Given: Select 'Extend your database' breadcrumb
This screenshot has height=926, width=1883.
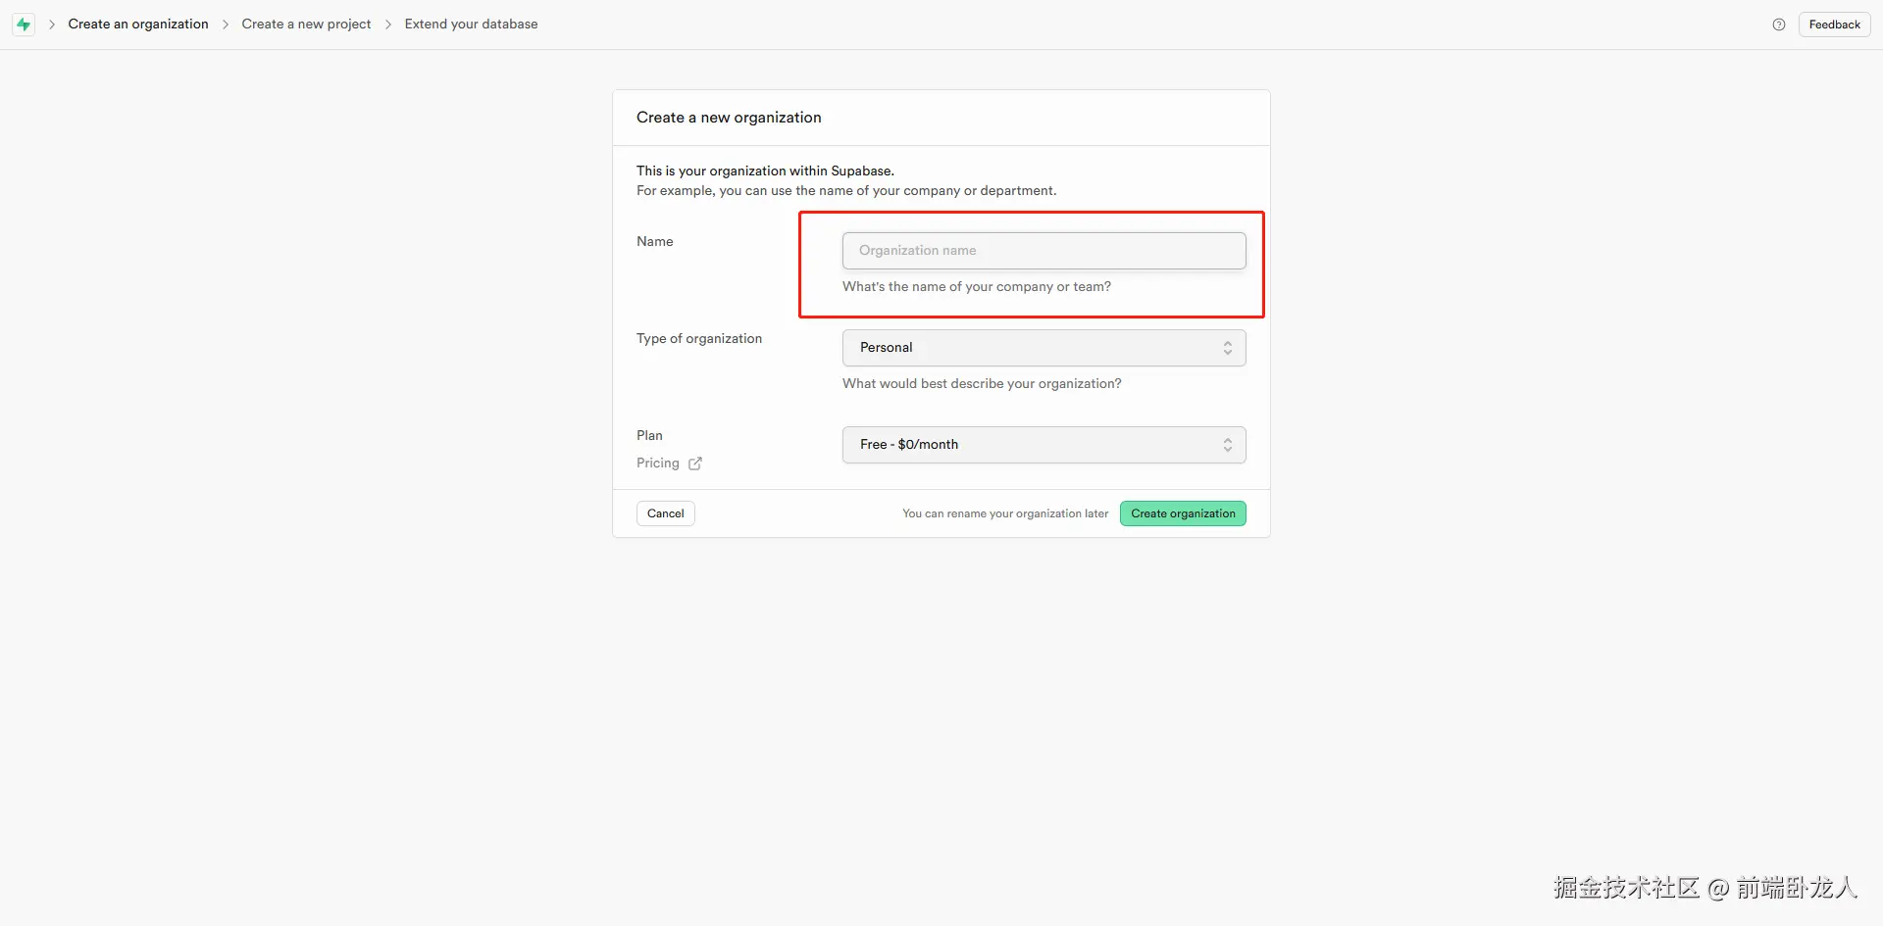Looking at the screenshot, I should click(471, 24).
